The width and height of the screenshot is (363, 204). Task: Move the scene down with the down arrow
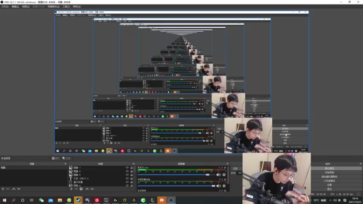[x=19, y=189]
